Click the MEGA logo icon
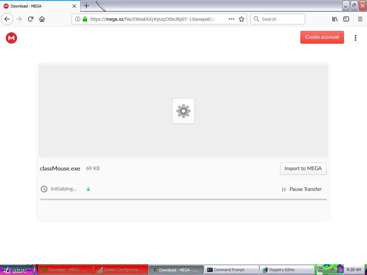The height and width of the screenshot is (275, 367). coord(11,38)
